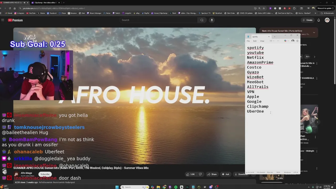Click the Ask button
Image resolution: width=336 pixels, height=189 pixels.
tap(225, 174)
